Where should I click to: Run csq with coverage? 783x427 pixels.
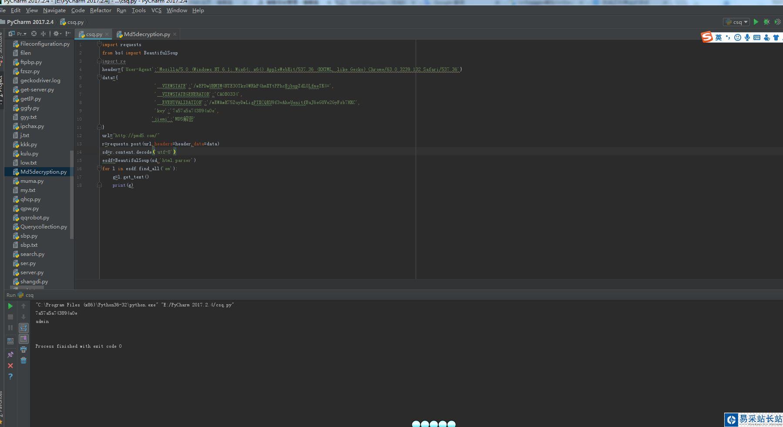pyautogui.click(x=777, y=22)
